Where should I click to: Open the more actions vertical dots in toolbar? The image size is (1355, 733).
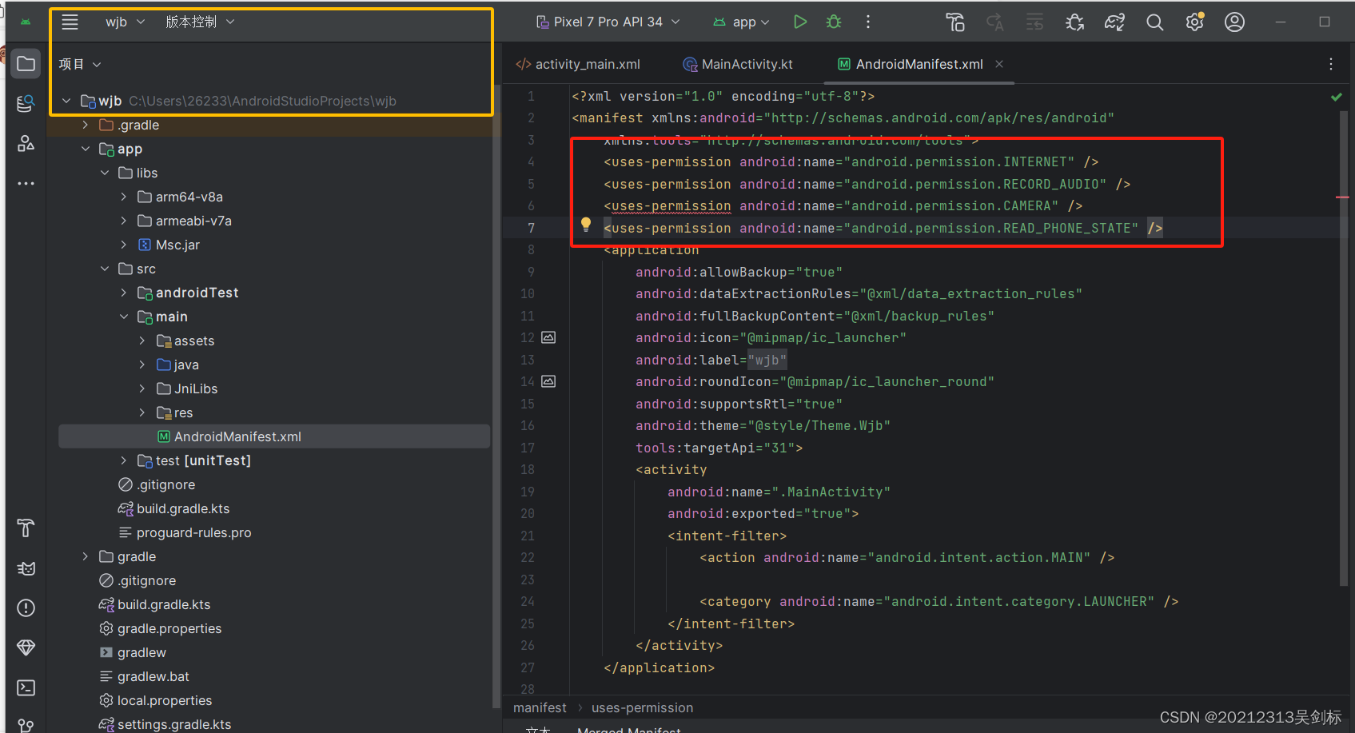click(x=868, y=22)
